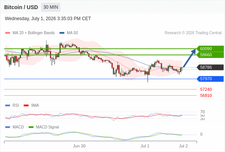
Task: Click the date line Wednesday, July 1, 2026
Action: click(x=48, y=19)
